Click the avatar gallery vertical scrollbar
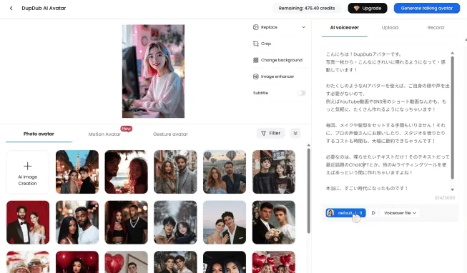The height and width of the screenshot is (273, 467). [x=308, y=191]
